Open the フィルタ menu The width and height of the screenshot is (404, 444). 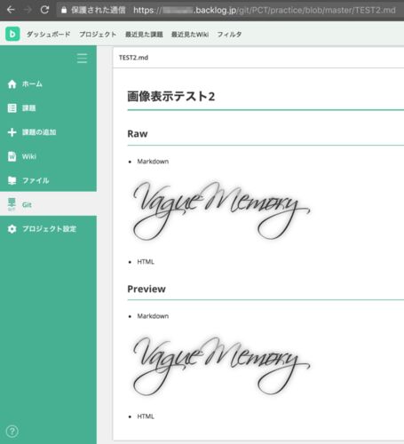pos(229,35)
